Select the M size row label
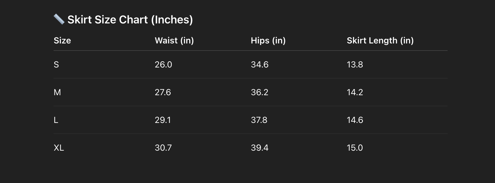This screenshot has width=495, height=183. [57, 92]
